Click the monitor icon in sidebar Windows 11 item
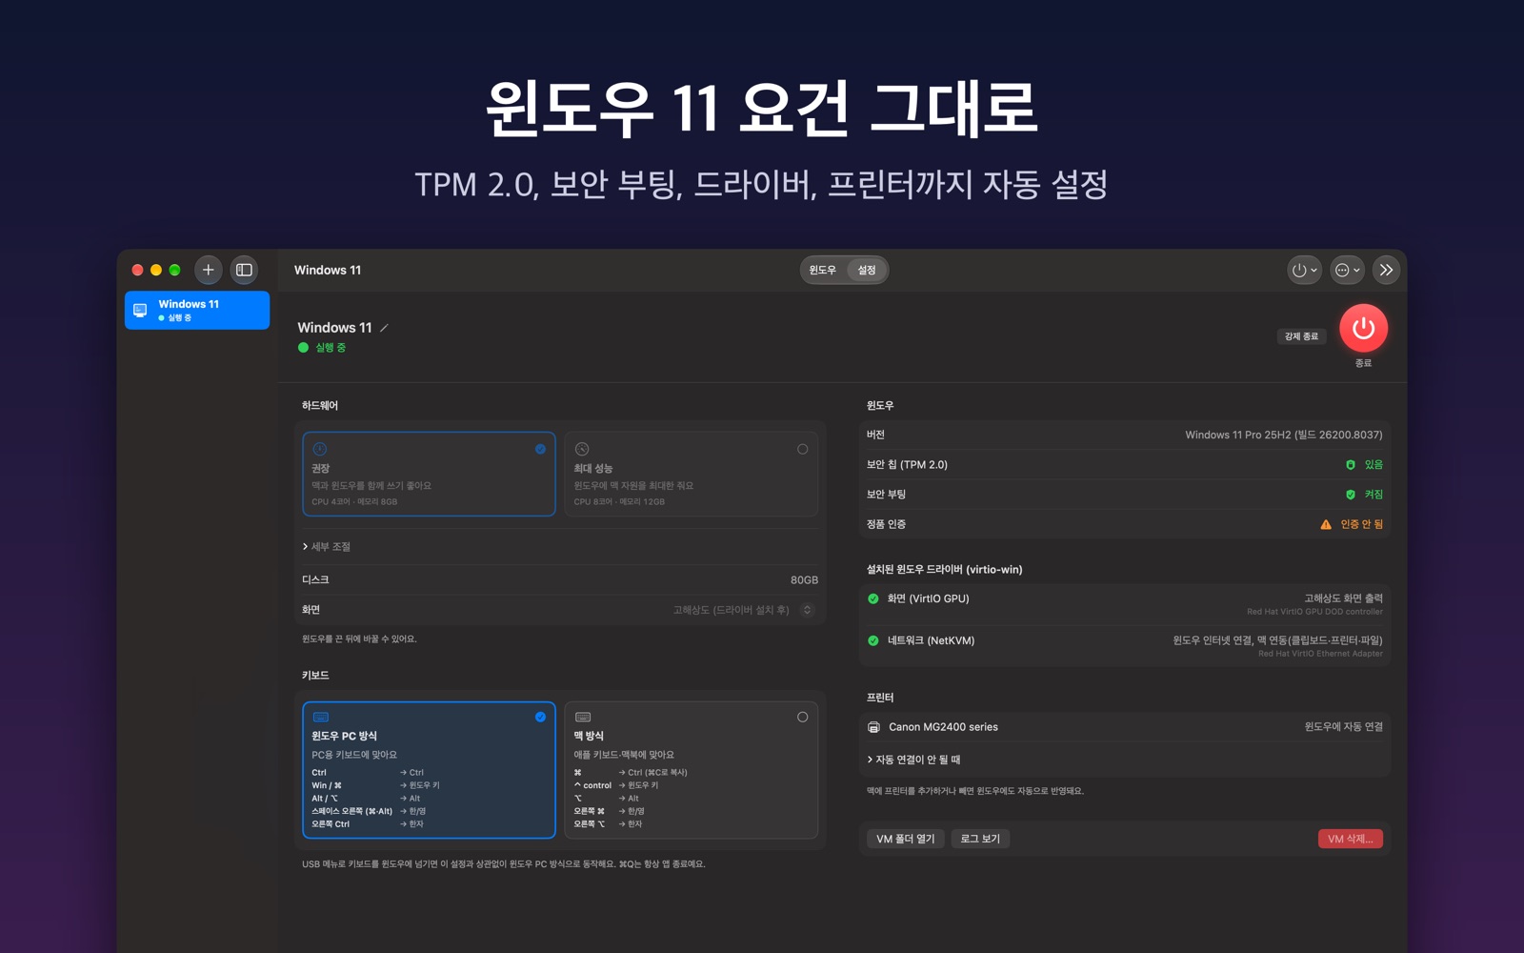 point(140,310)
